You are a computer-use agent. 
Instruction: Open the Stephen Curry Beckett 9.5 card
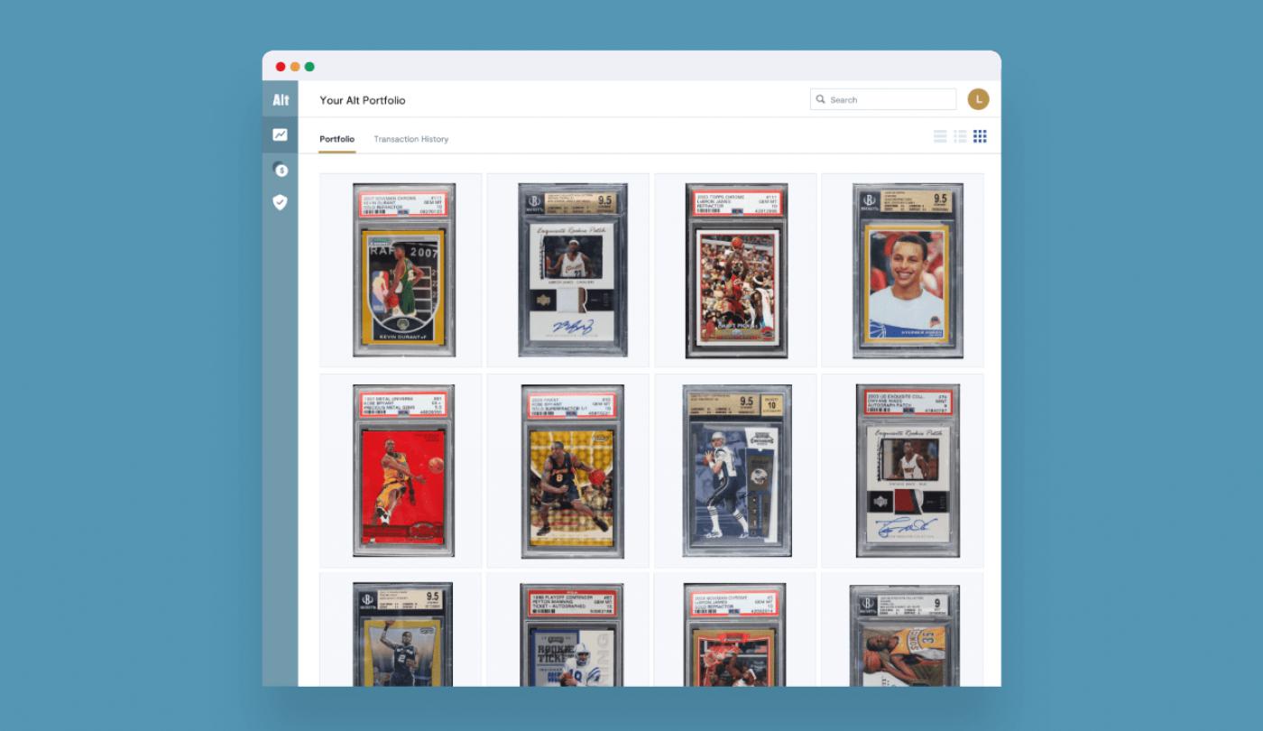908,271
